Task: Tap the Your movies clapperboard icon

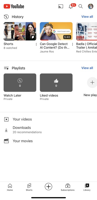Action: point(6,141)
